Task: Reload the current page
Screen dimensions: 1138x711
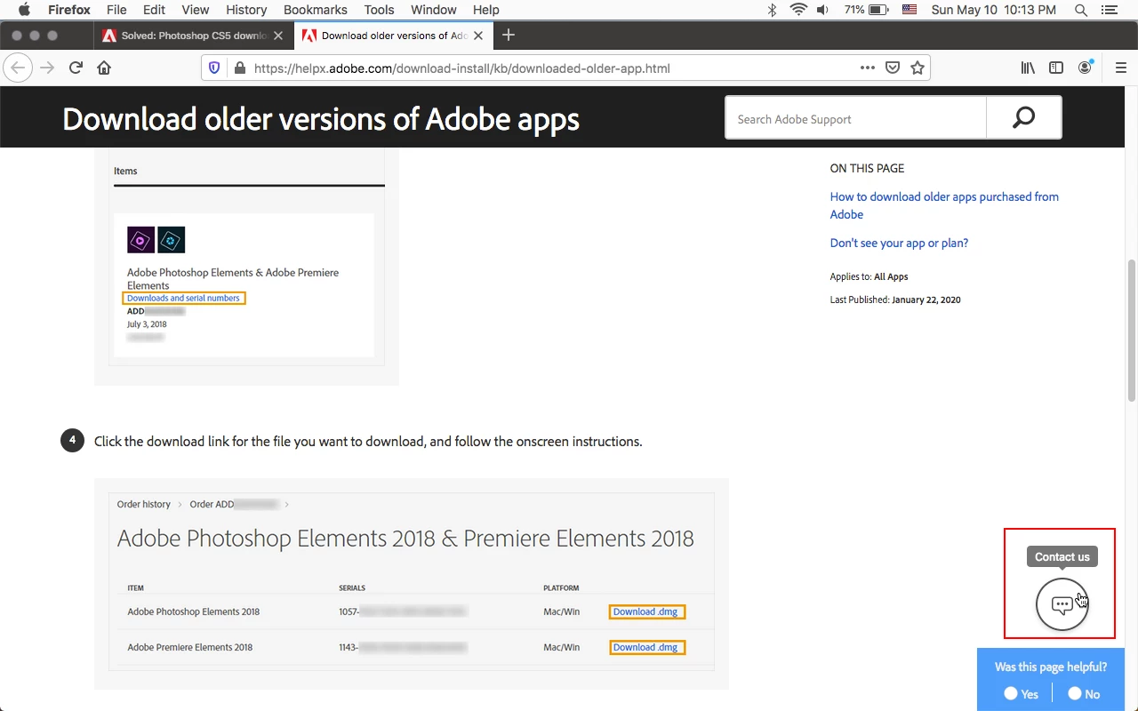Action: pos(76,68)
